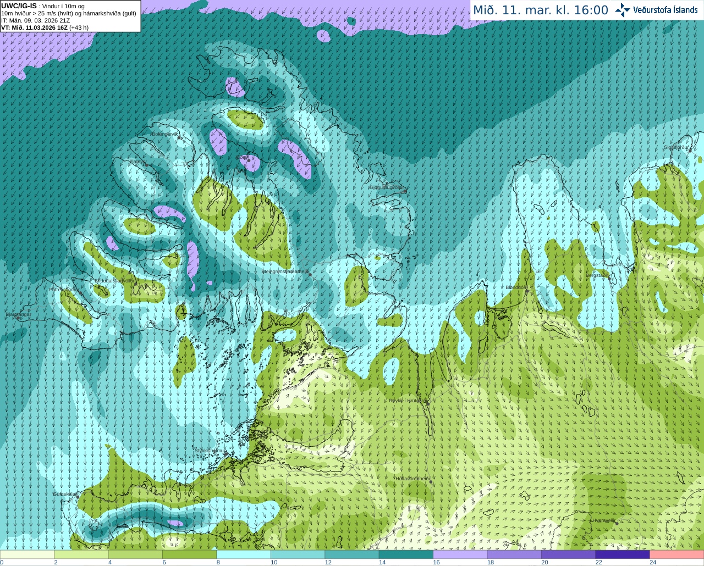Click the 10–12 m/s legend swatch
The height and width of the screenshot is (566, 704).
coord(298,554)
